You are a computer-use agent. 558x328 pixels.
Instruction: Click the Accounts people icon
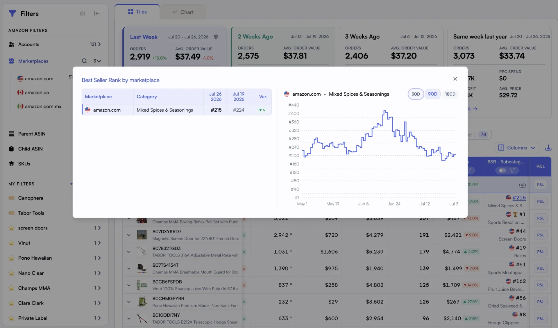point(11,44)
